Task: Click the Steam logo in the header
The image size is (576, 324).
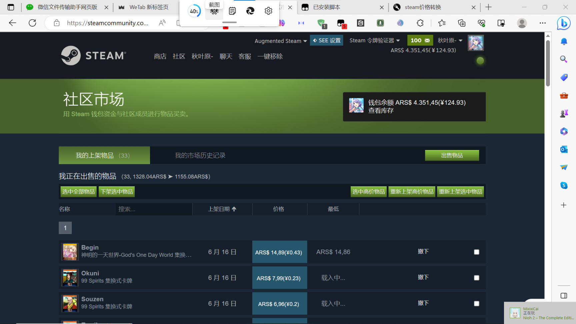Action: 94,55
